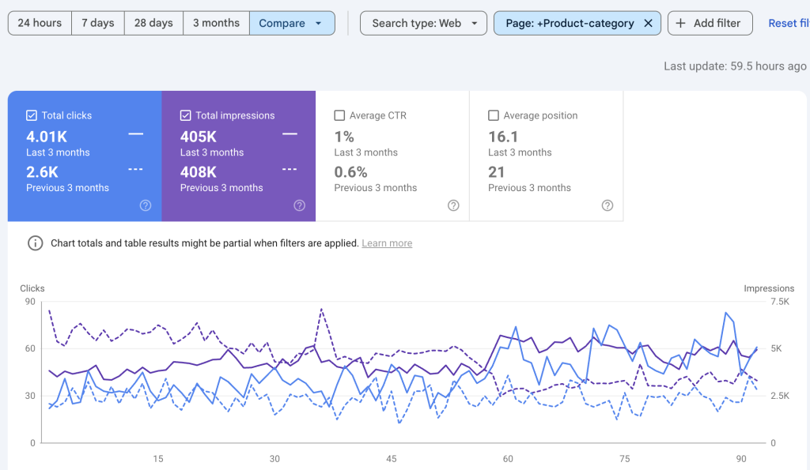Select the 24 hours date range
The width and height of the screenshot is (810, 470).
40,23
